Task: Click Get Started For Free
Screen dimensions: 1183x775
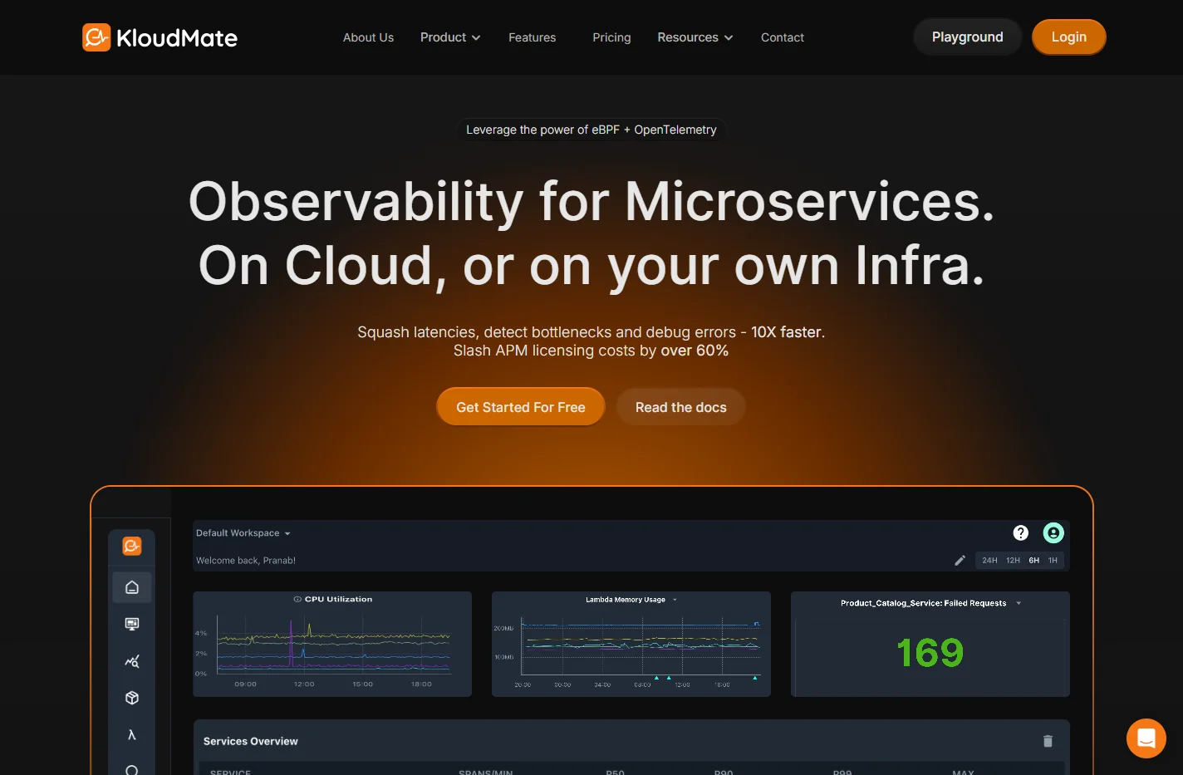Action: [x=521, y=407]
